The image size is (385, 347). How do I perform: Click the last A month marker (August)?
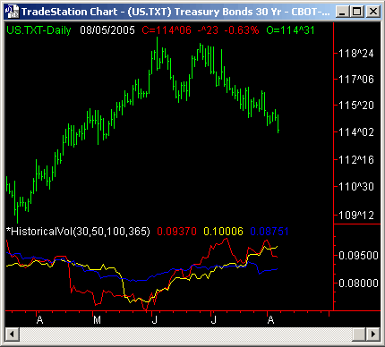pyautogui.click(x=270, y=320)
